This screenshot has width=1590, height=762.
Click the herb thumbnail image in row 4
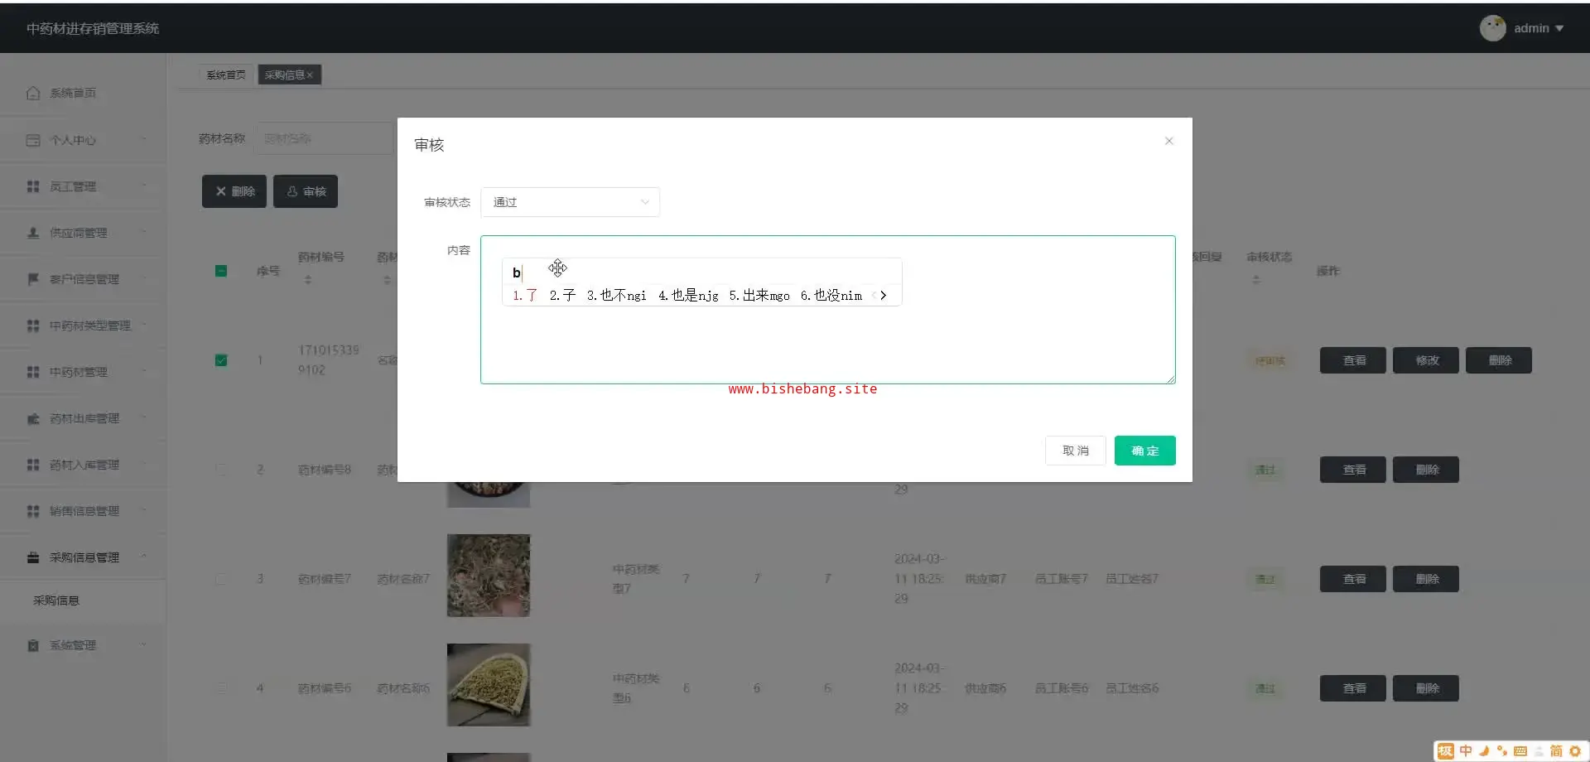(x=489, y=685)
